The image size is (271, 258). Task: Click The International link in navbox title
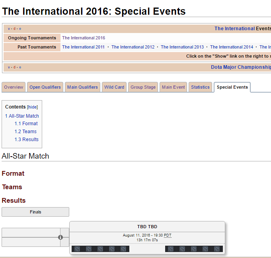[234, 29]
